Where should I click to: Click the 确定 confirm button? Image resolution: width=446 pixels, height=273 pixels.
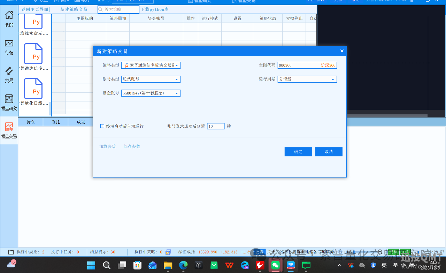click(298, 152)
